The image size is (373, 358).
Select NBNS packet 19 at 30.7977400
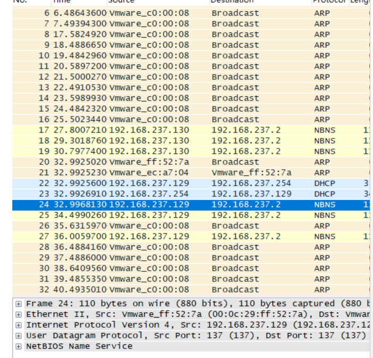(x=191, y=151)
